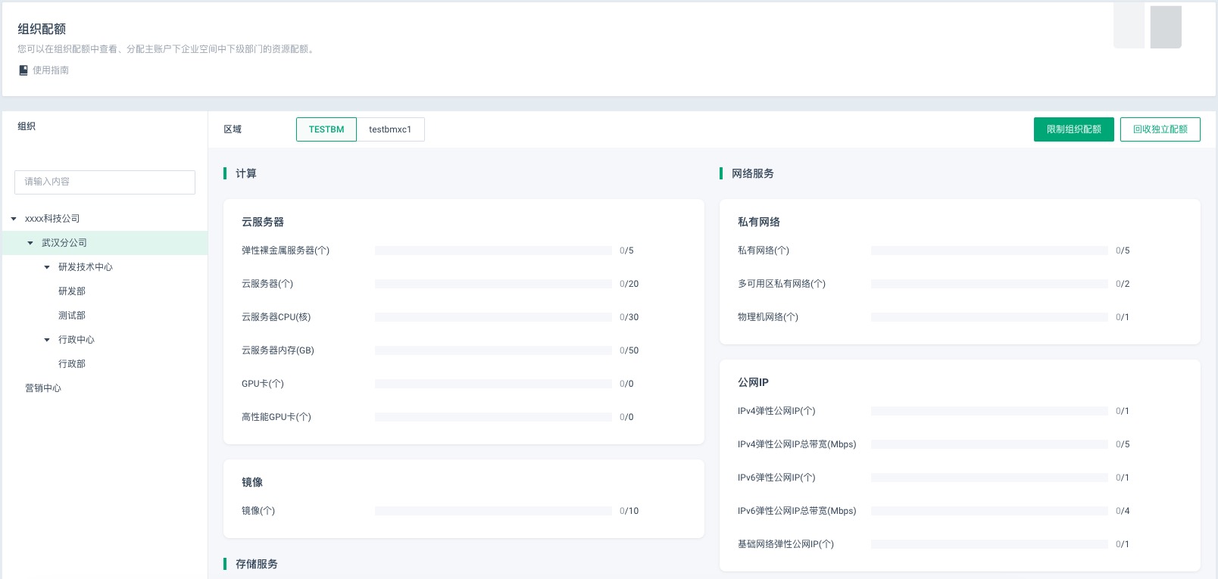Open the 使用指南 usage guide link

[50, 70]
